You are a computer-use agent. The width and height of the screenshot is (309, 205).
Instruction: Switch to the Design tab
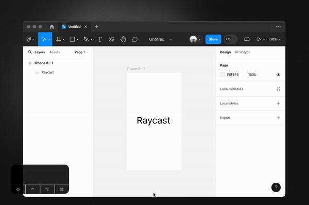point(225,52)
